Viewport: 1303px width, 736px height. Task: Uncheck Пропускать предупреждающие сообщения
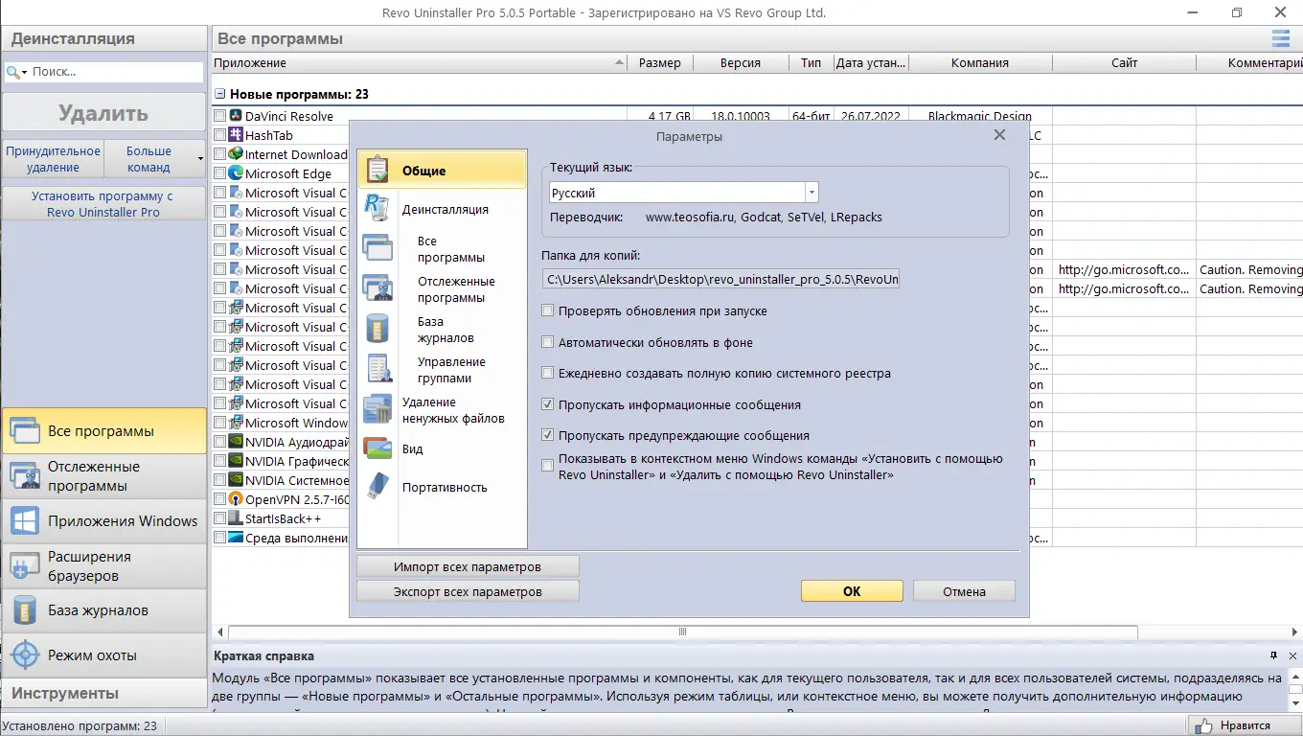(x=548, y=435)
